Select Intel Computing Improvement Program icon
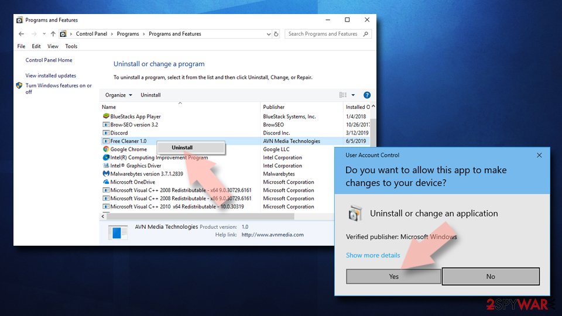This screenshot has height=316, width=562. coord(106,157)
